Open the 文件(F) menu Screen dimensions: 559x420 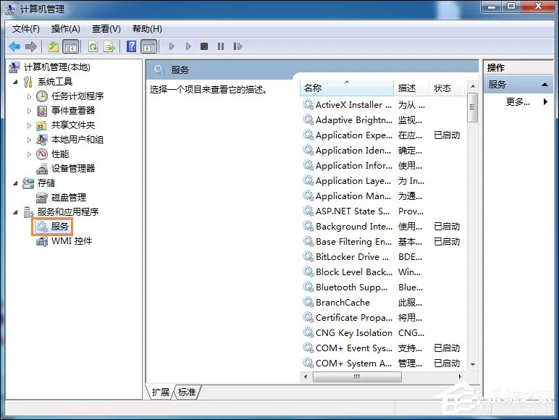click(25, 28)
